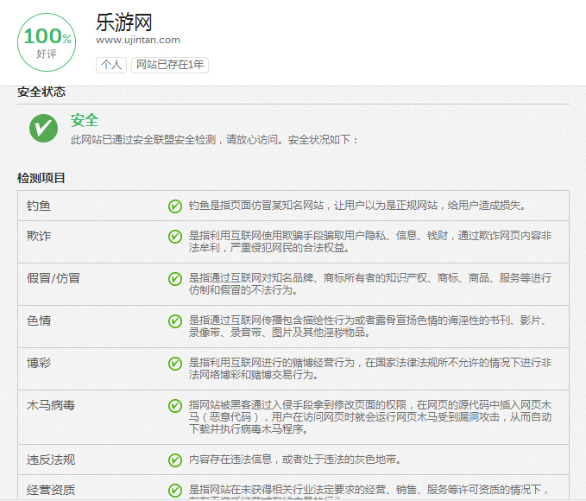The width and height of the screenshot is (586, 501).
Task: Click the green check icon for 木马病毒
Action: (x=175, y=405)
